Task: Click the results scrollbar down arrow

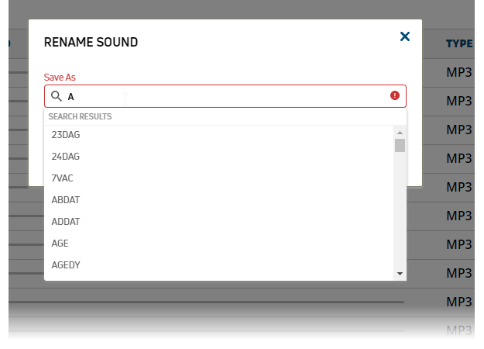Action: (400, 274)
